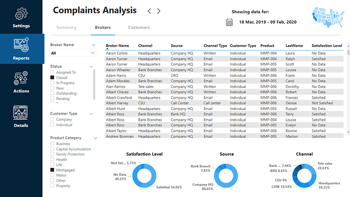The height and width of the screenshot is (197, 354).
Task: Check the Assigned To status box
Action: (52, 72)
